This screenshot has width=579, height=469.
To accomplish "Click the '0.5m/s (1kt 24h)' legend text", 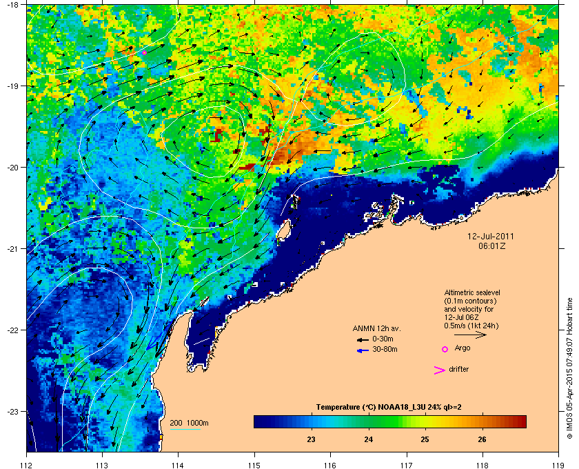I will [471, 326].
